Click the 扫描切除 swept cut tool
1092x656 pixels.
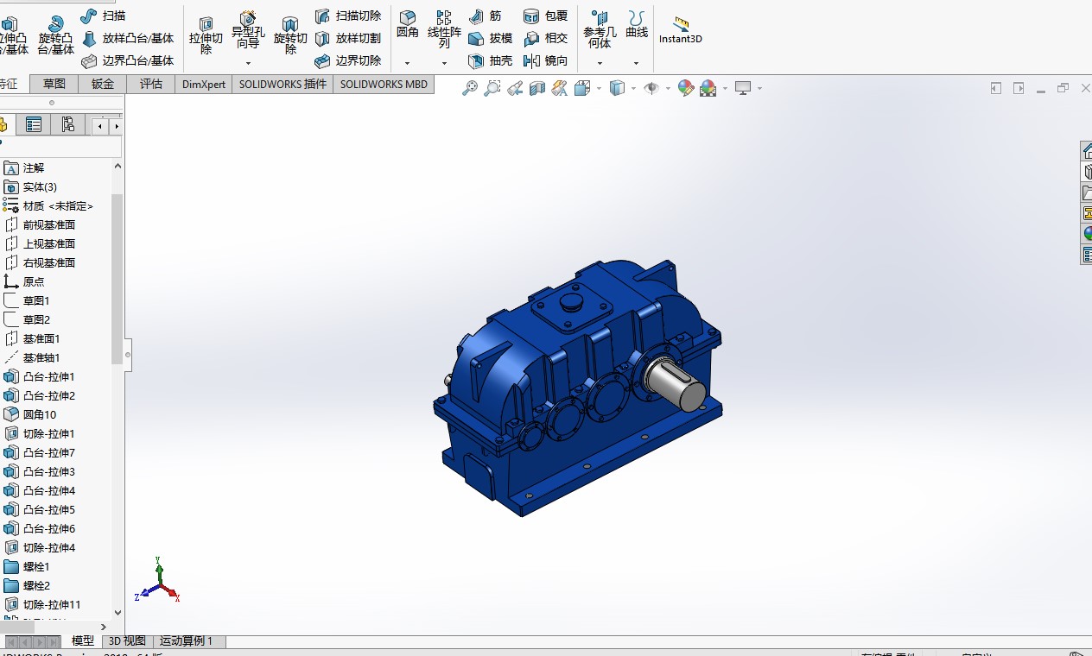click(348, 16)
